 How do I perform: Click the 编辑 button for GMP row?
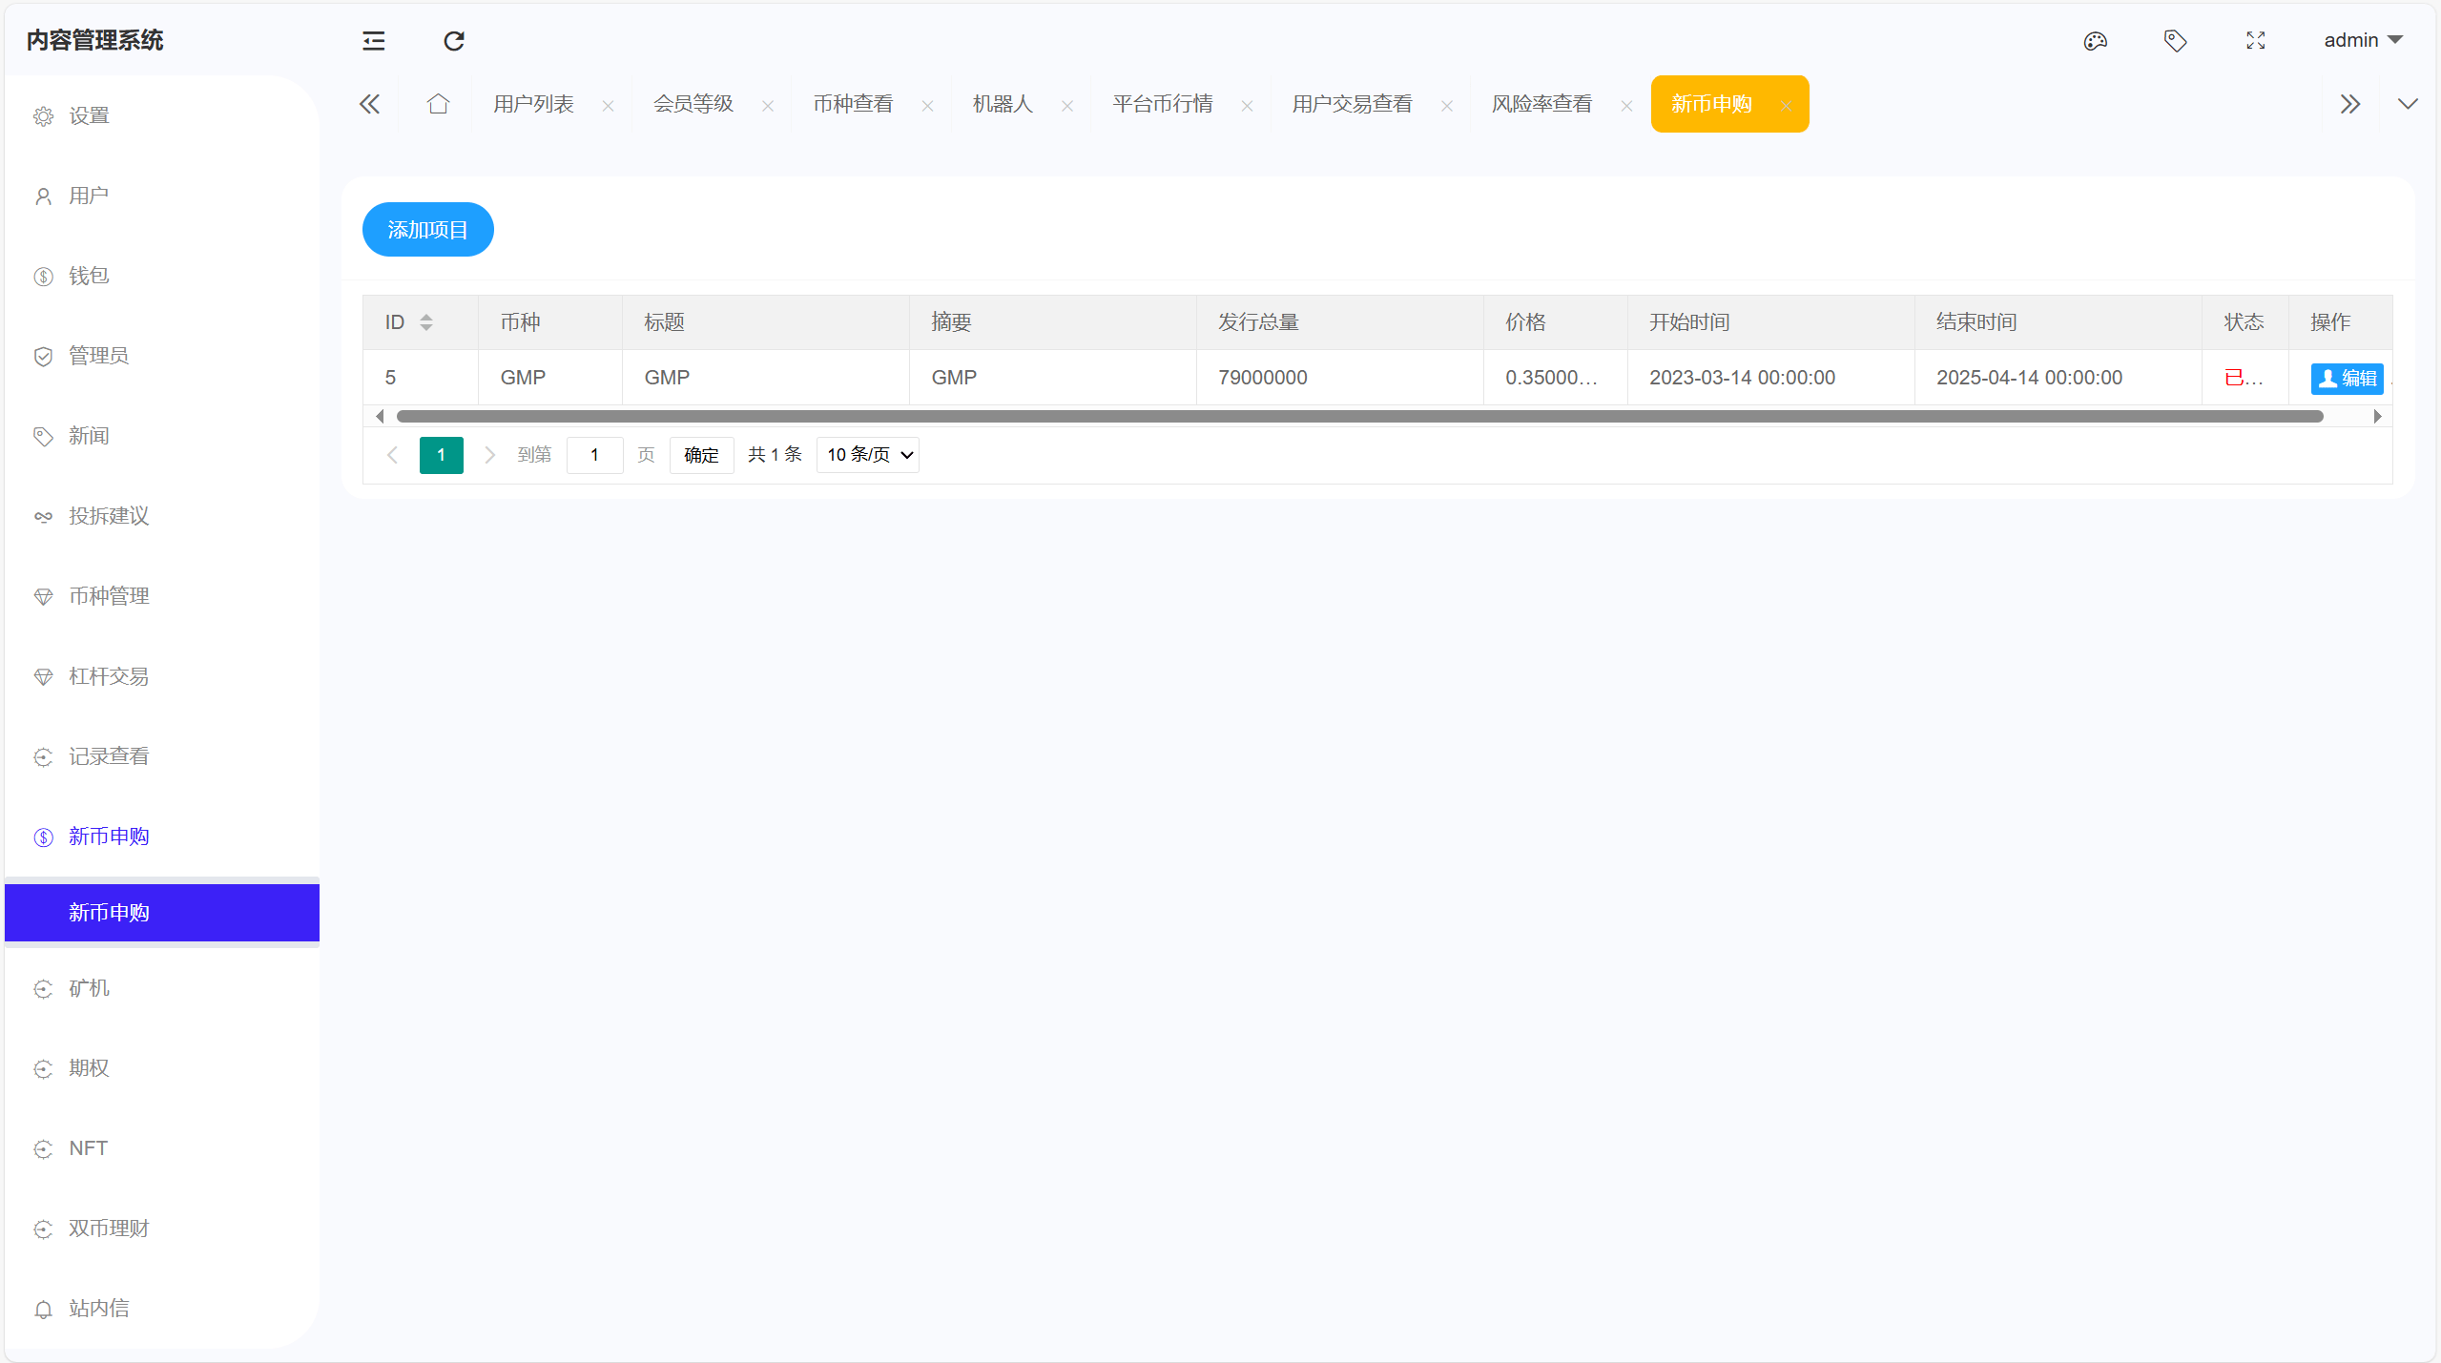pyautogui.click(x=2347, y=378)
